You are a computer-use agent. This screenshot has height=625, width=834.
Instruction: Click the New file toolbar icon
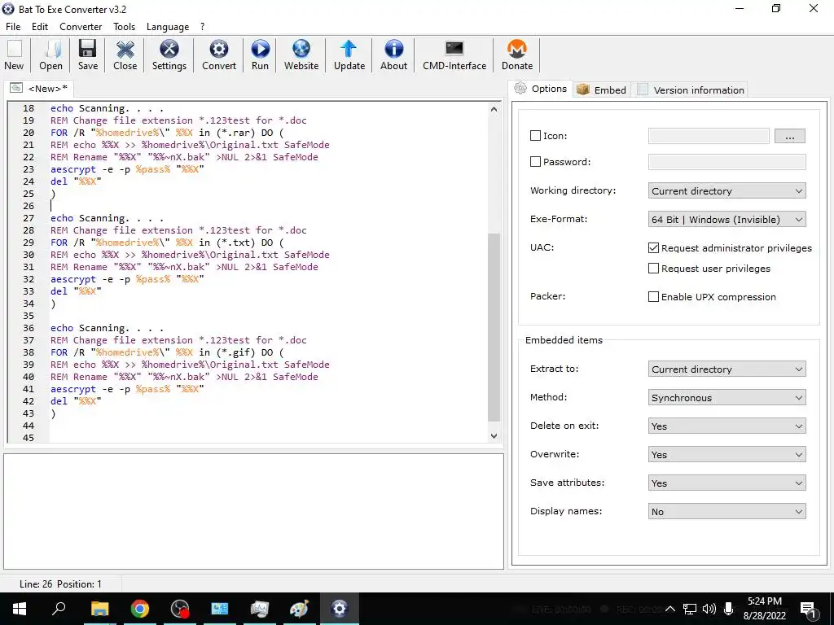[x=15, y=55]
